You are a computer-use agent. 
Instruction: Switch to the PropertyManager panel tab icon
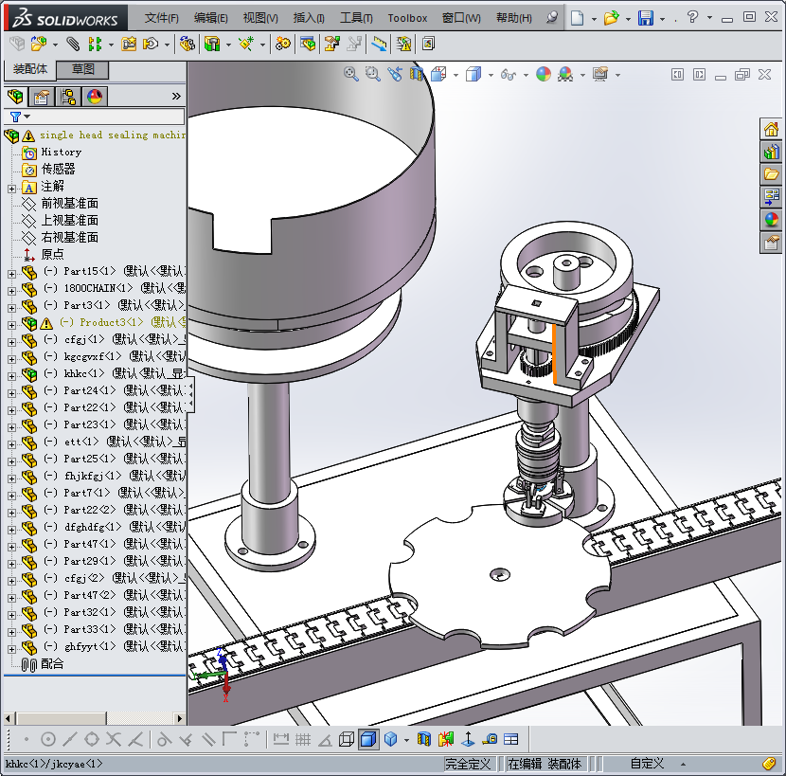(42, 97)
